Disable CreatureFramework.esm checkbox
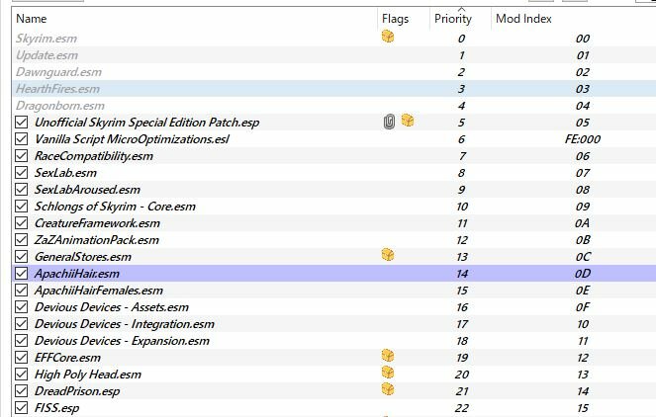The image size is (656, 417). (22, 223)
